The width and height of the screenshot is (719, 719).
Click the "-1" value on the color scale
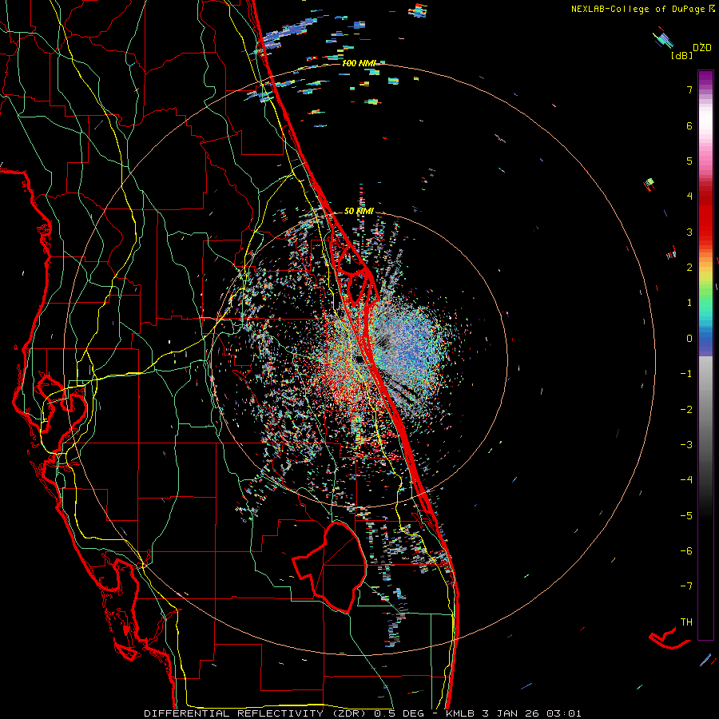[686, 374]
